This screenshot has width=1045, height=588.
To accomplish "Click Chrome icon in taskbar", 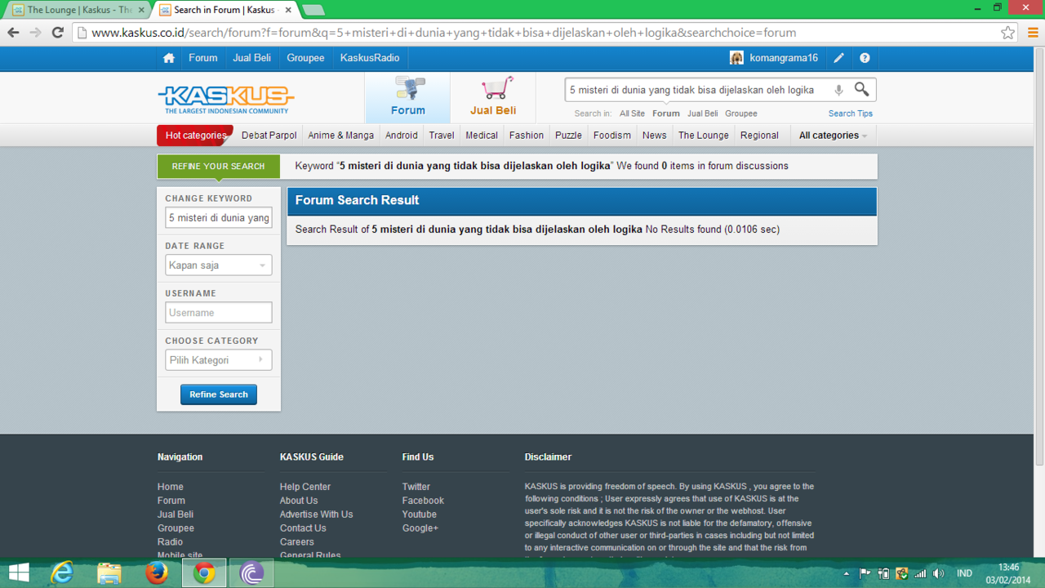I will coord(204,573).
